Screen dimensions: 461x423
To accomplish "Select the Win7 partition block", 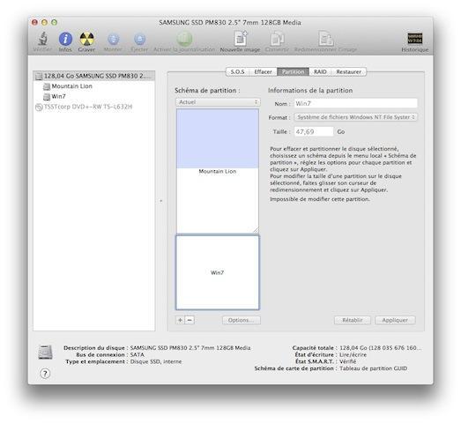I will tap(218, 272).
